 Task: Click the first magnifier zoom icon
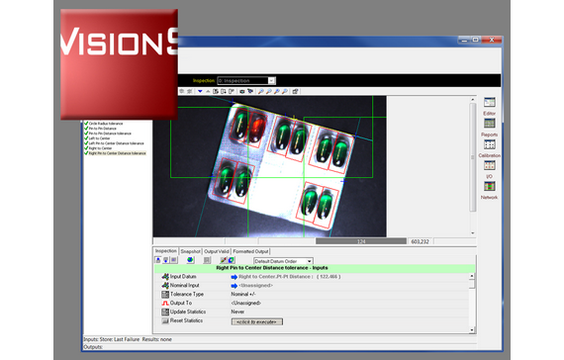coord(261,91)
